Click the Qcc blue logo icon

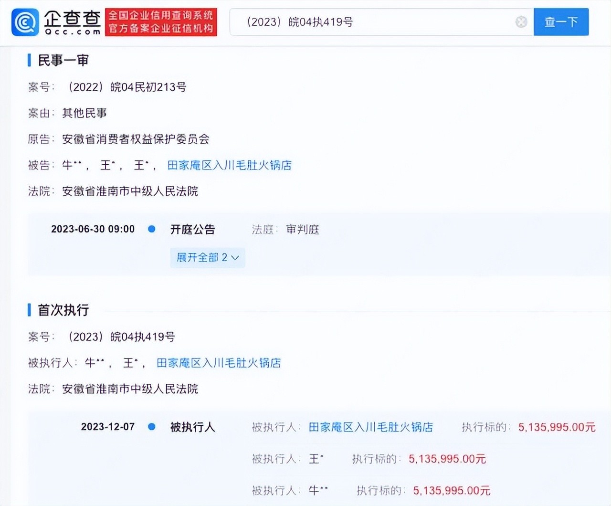25,22
